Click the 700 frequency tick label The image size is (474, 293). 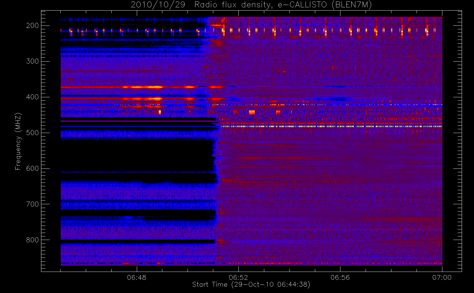point(33,204)
